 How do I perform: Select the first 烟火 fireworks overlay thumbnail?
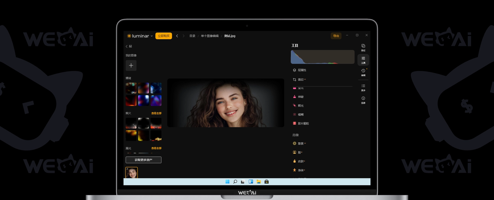[x=131, y=123]
